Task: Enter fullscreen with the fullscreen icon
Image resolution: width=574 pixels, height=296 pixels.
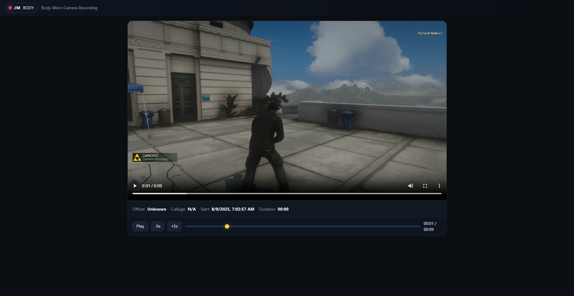Action: tap(425, 186)
